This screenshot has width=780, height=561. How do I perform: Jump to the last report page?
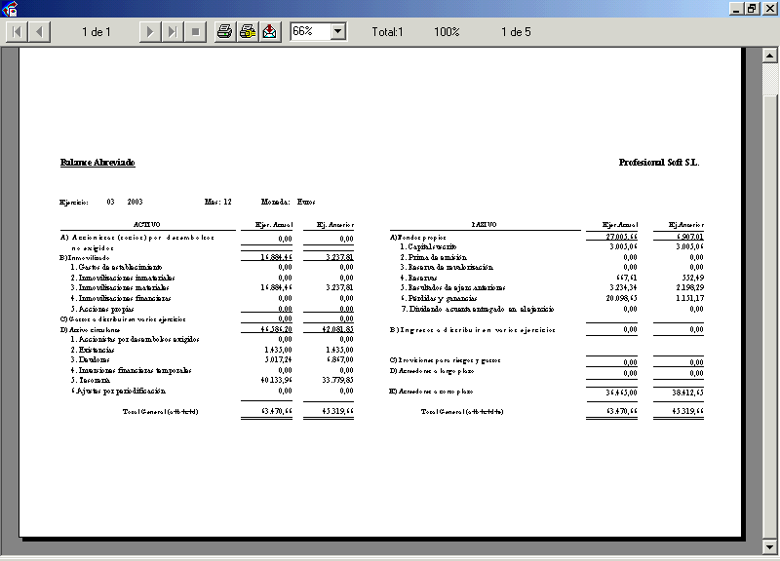(x=173, y=31)
